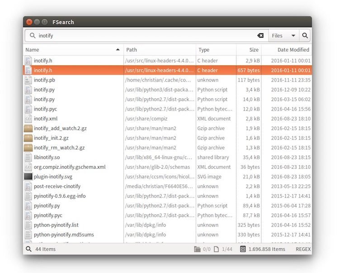Viewport: 339px width, 273px height.
Task: Click the inotify.xml document icon
Action: point(28,119)
